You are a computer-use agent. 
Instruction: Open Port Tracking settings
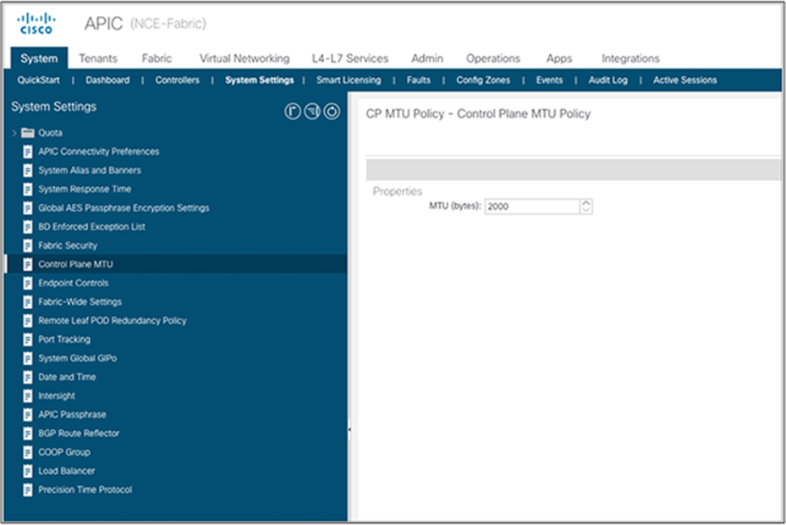(x=64, y=340)
